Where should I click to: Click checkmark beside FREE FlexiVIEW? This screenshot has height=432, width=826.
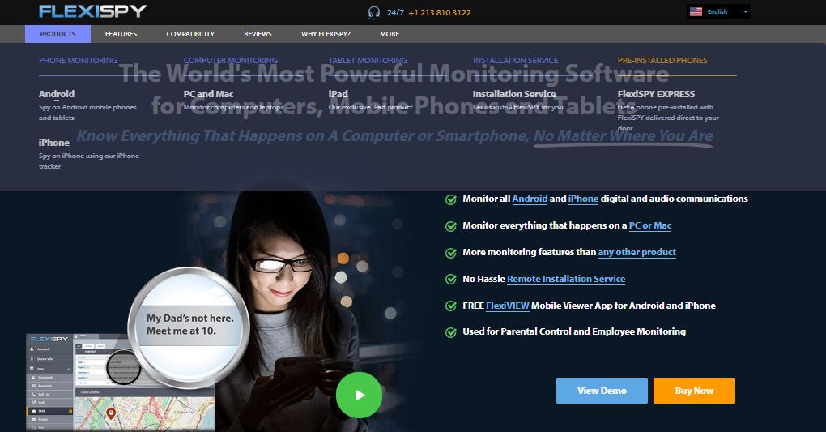click(451, 306)
